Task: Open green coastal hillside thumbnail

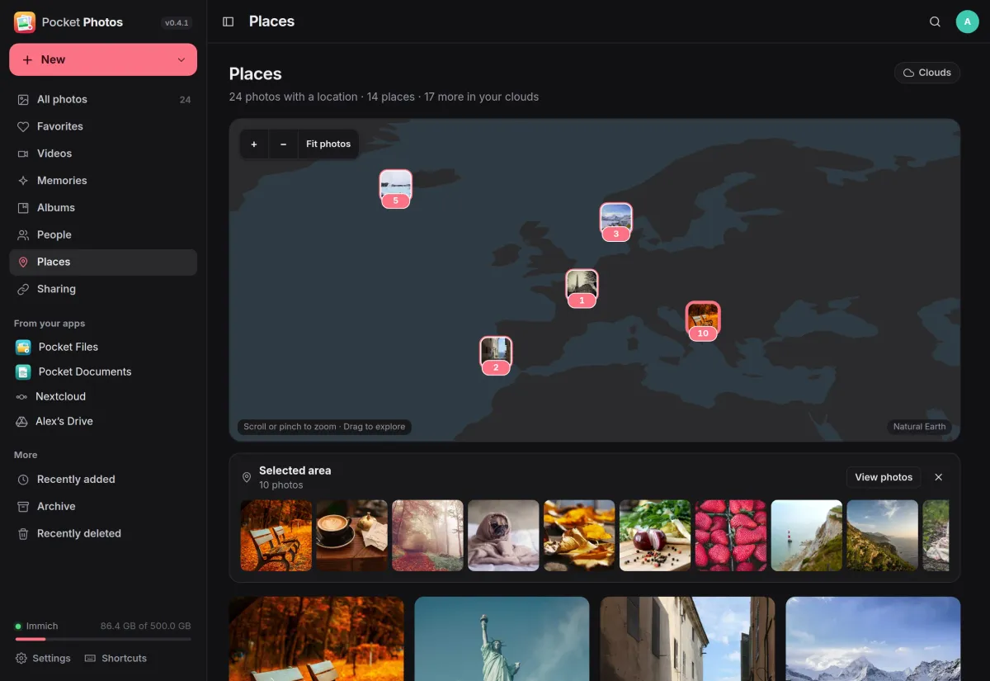Action: (884, 536)
